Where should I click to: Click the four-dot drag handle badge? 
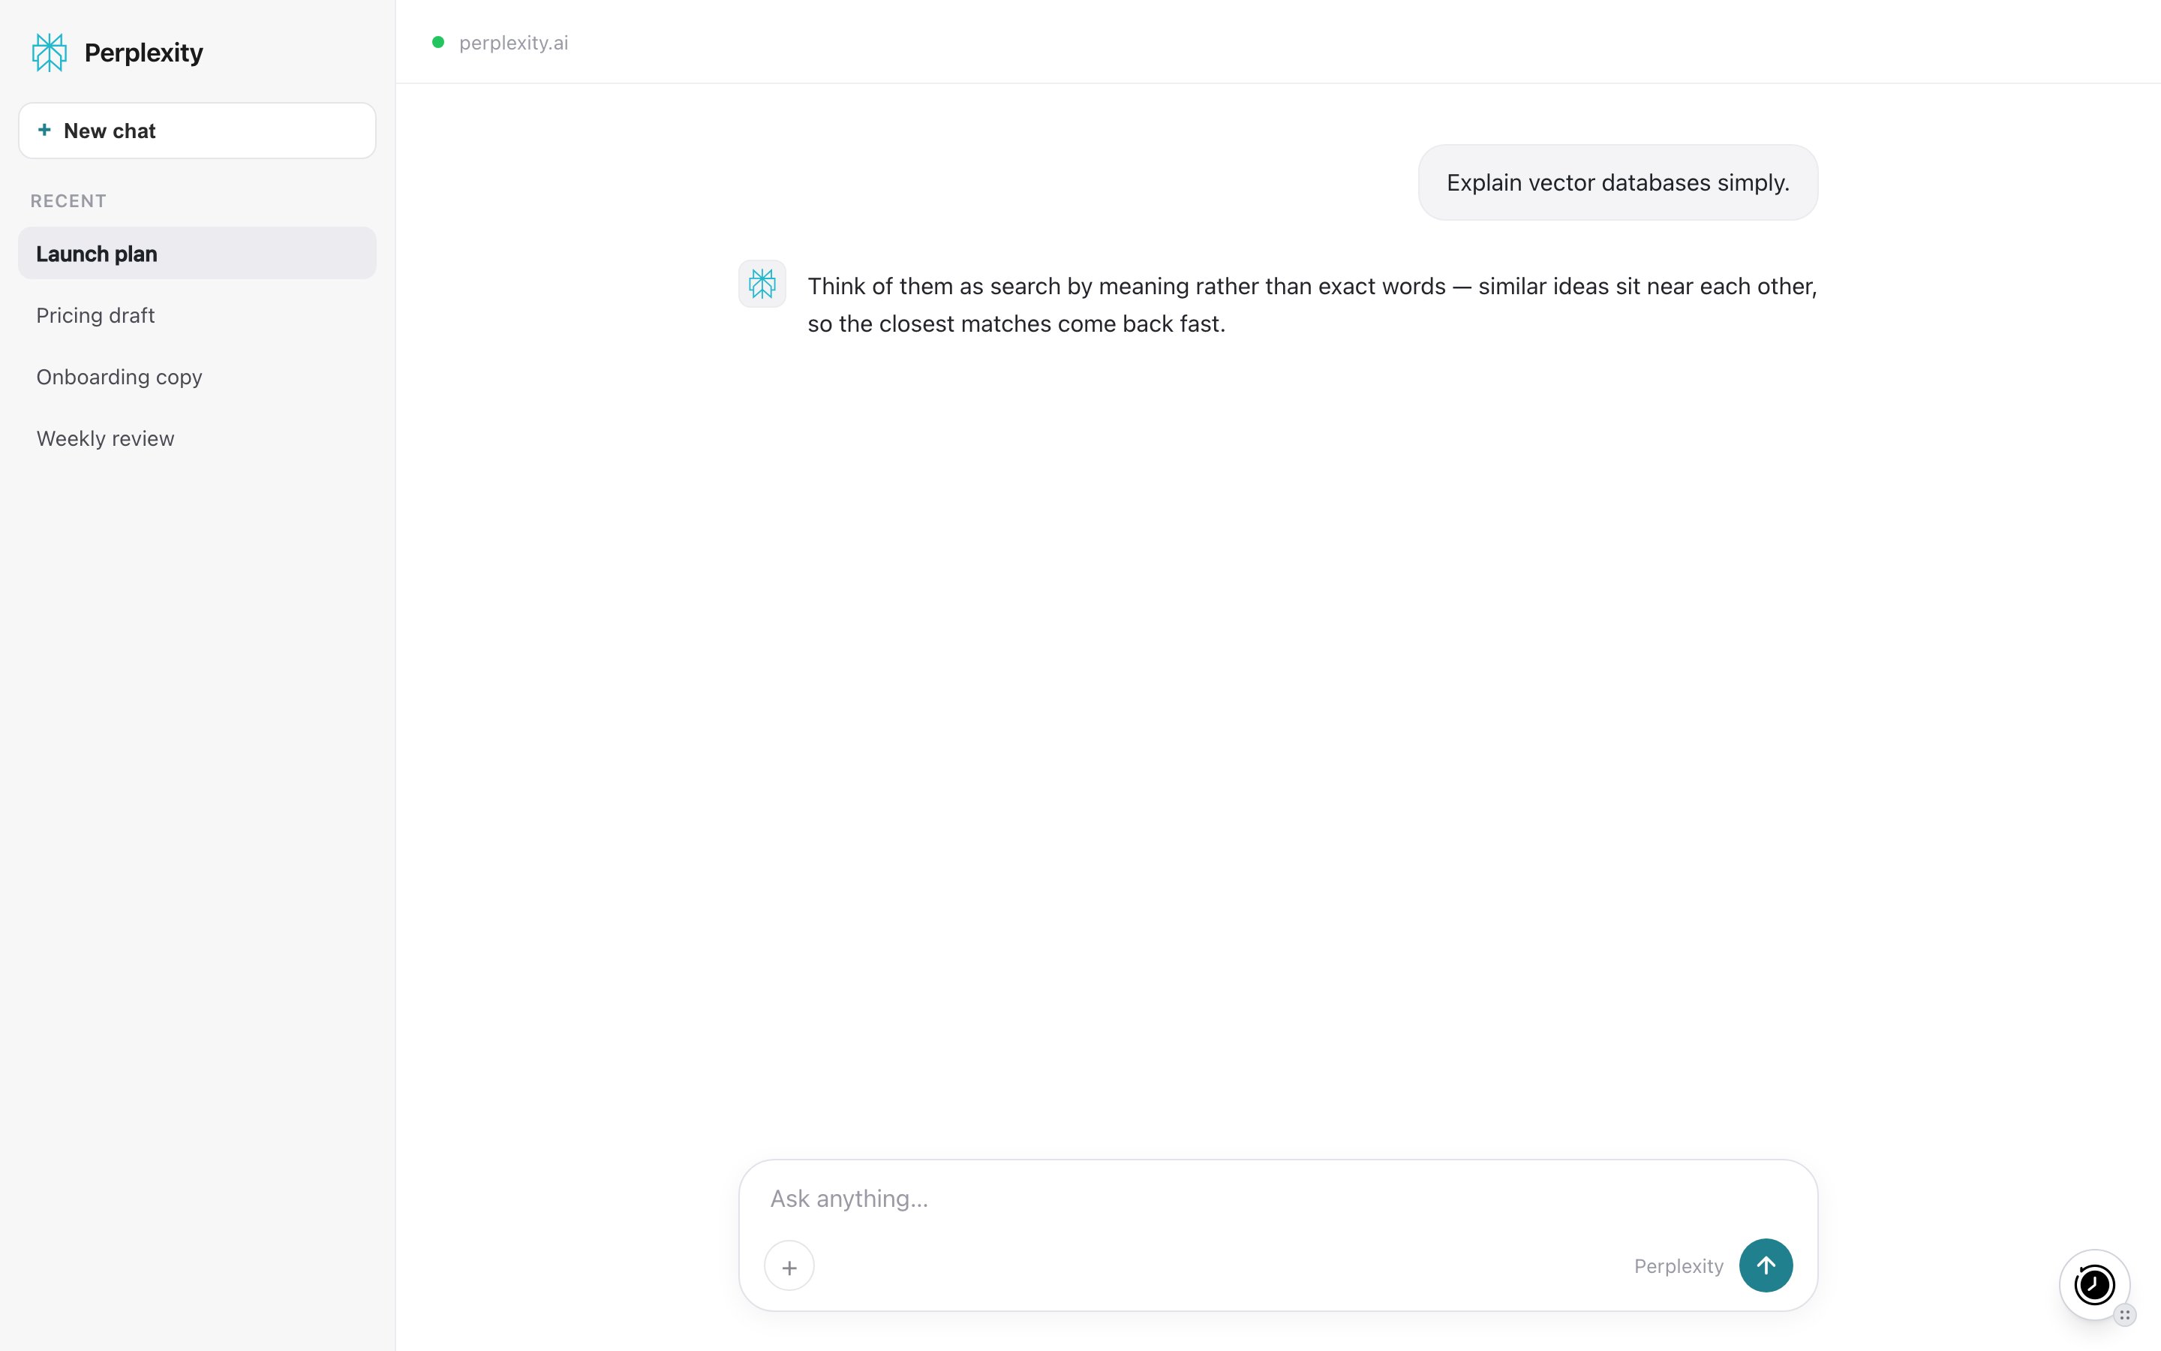pyautogui.click(x=2125, y=1314)
